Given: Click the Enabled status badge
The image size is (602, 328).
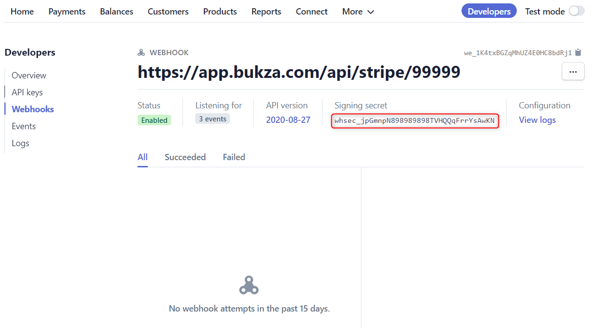Looking at the screenshot, I should coord(154,120).
